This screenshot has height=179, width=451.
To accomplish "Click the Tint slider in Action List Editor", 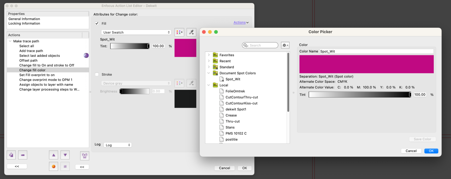I will click(130, 46).
